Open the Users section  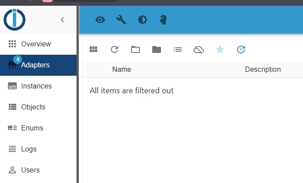click(x=38, y=170)
